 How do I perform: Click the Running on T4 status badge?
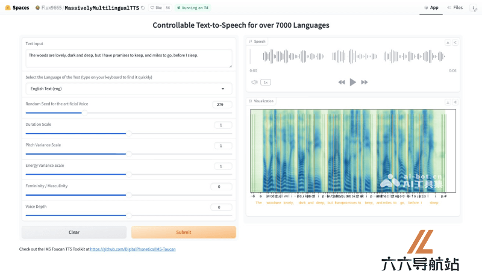(x=193, y=8)
